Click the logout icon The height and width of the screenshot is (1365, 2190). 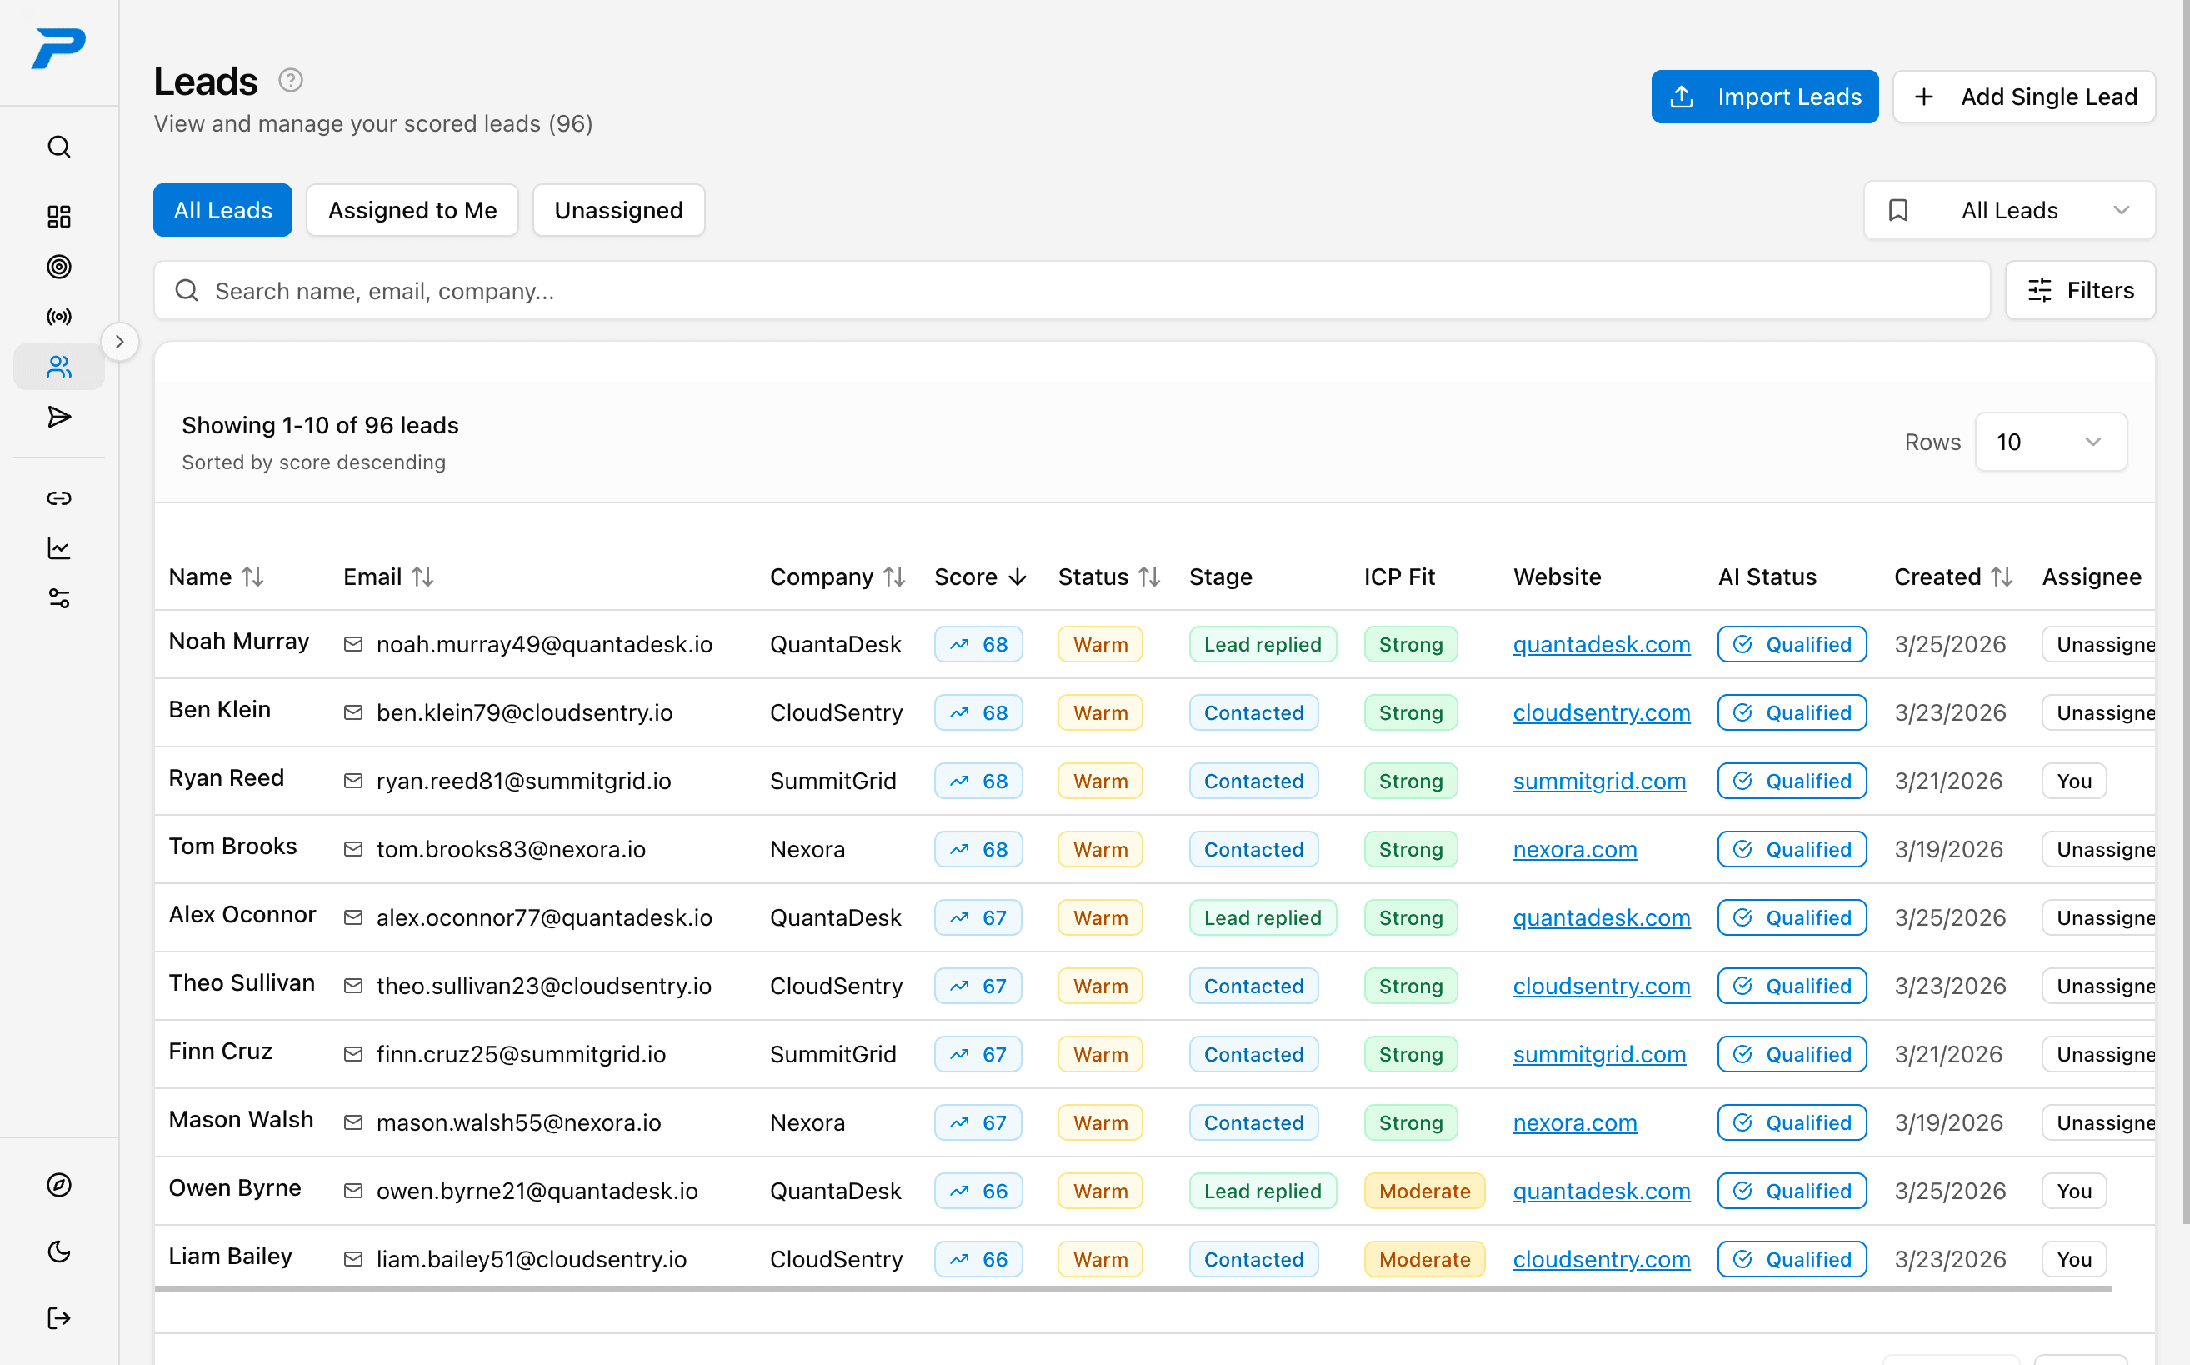coord(58,1318)
